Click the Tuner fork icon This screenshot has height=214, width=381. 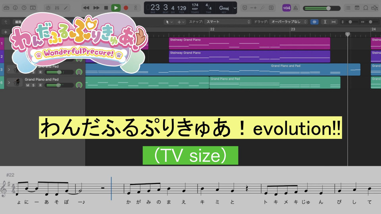262,8
